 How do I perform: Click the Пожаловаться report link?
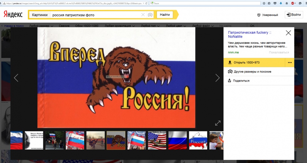(x=279, y=52)
